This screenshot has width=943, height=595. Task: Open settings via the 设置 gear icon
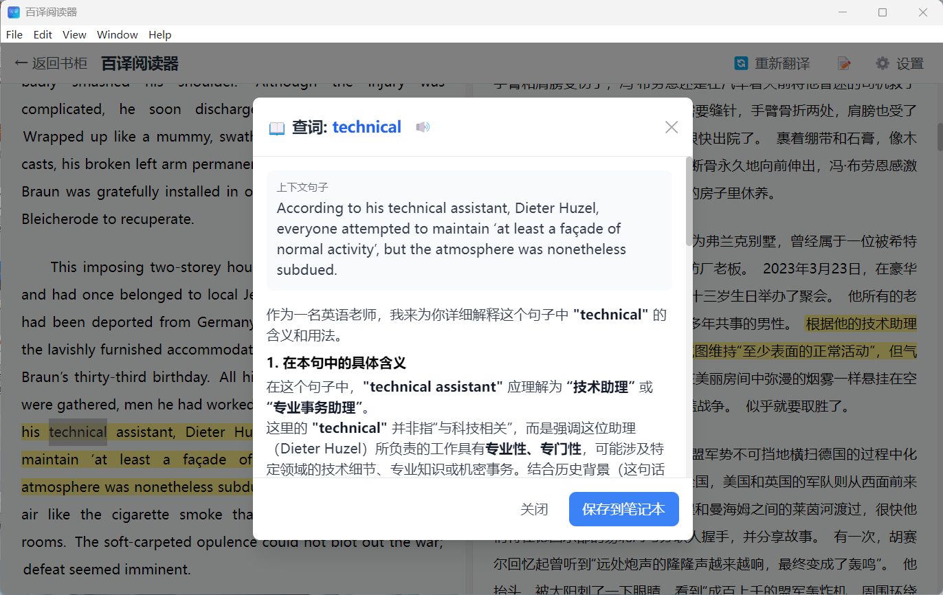(882, 63)
